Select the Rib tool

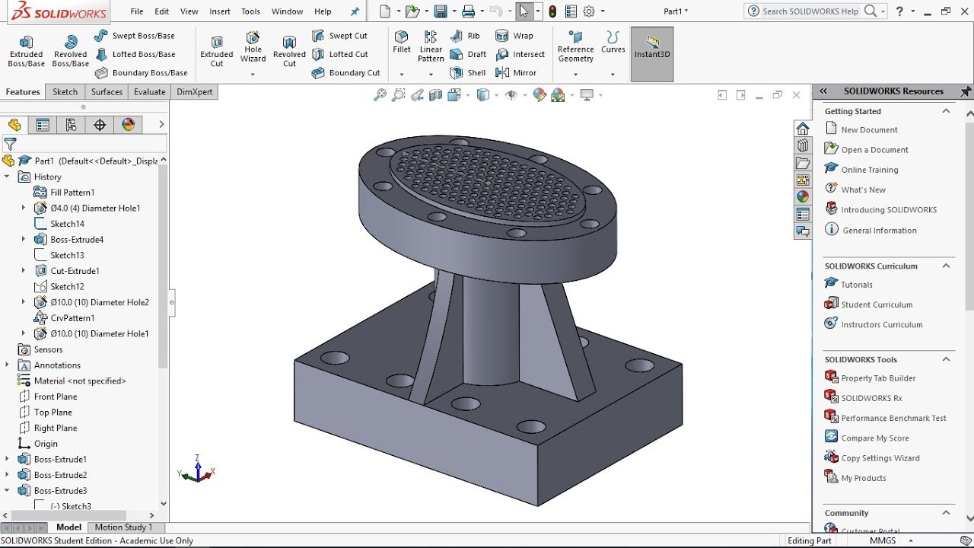point(465,36)
